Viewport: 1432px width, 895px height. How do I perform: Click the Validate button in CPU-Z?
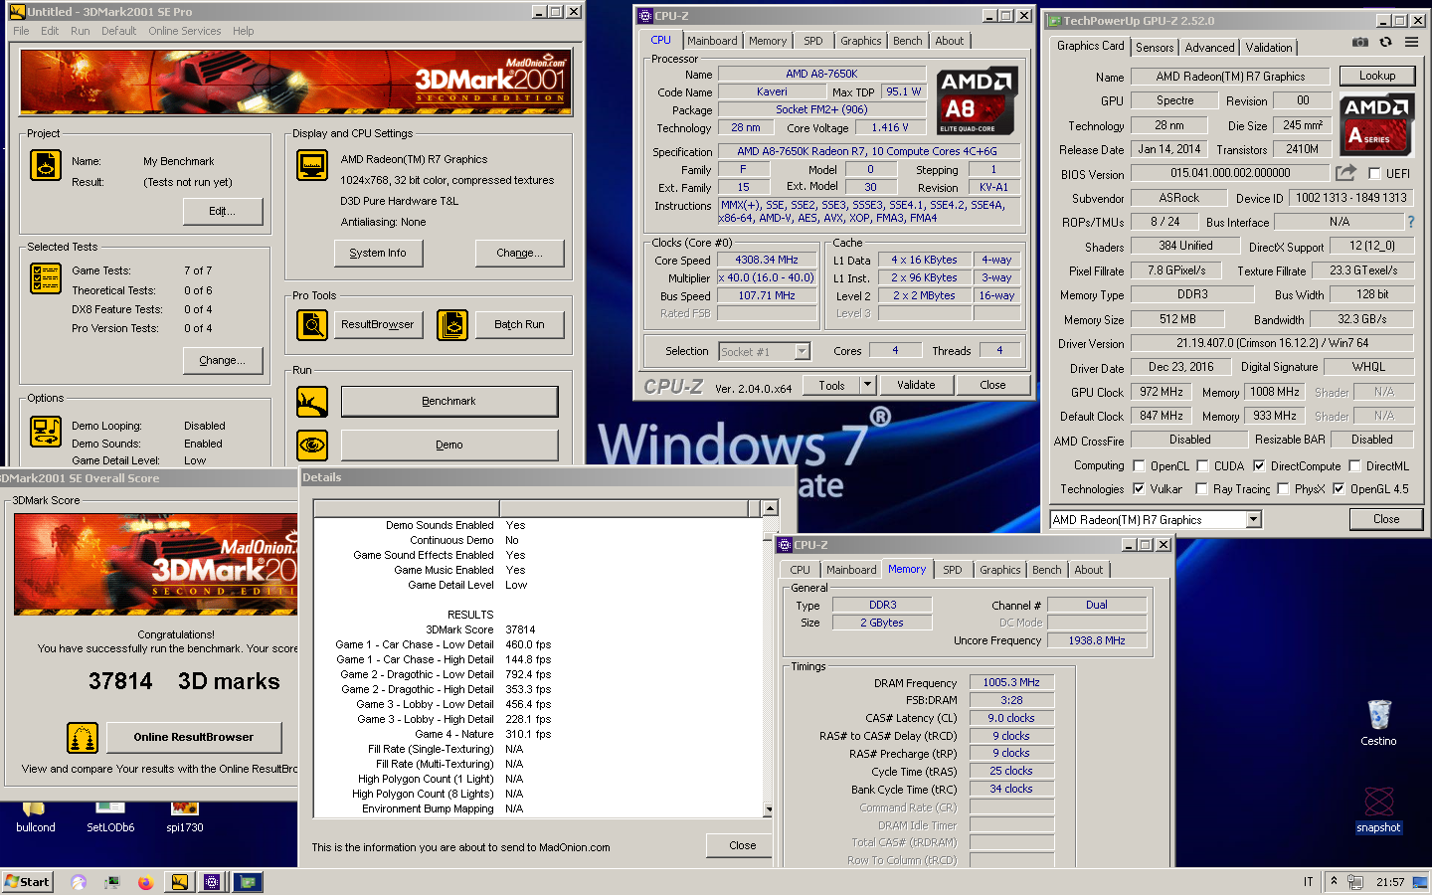(x=916, y=385)
